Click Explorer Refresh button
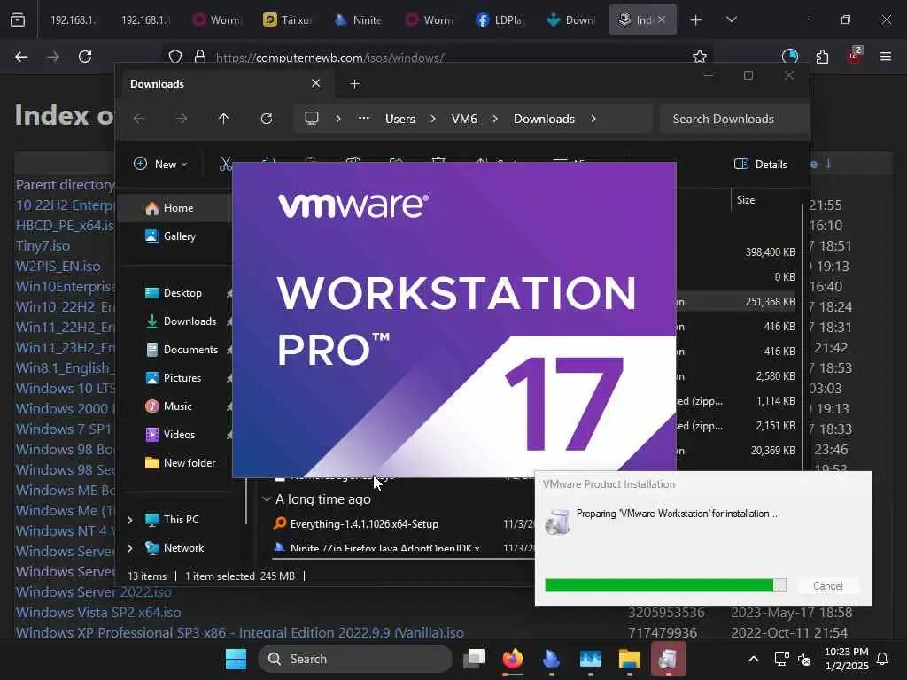The image size is (907, 680). 266,119
